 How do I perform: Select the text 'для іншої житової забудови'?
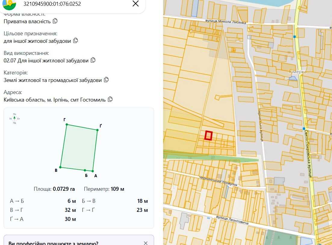(37, 41)
